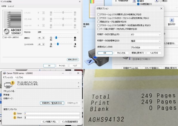This screenshot has height=126, width=178.
Task: Click the インクを購入する button
Action: (x=50, y=122)
